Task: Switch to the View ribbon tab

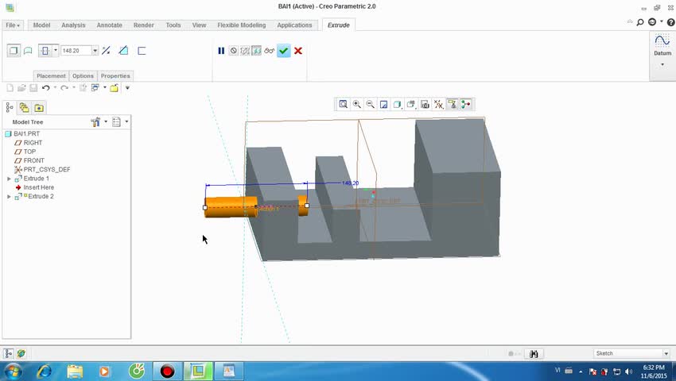Action: 199,25
